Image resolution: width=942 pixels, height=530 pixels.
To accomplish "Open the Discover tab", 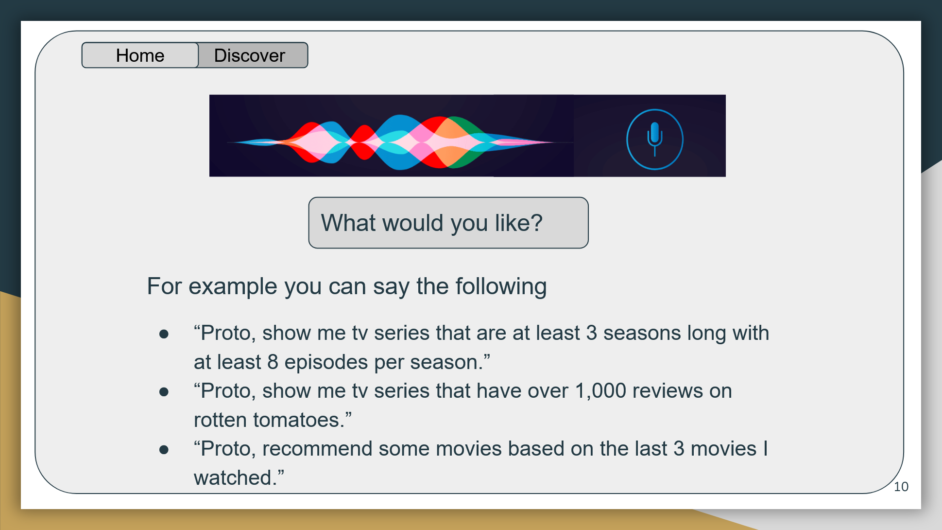I will tap(253, 55).
